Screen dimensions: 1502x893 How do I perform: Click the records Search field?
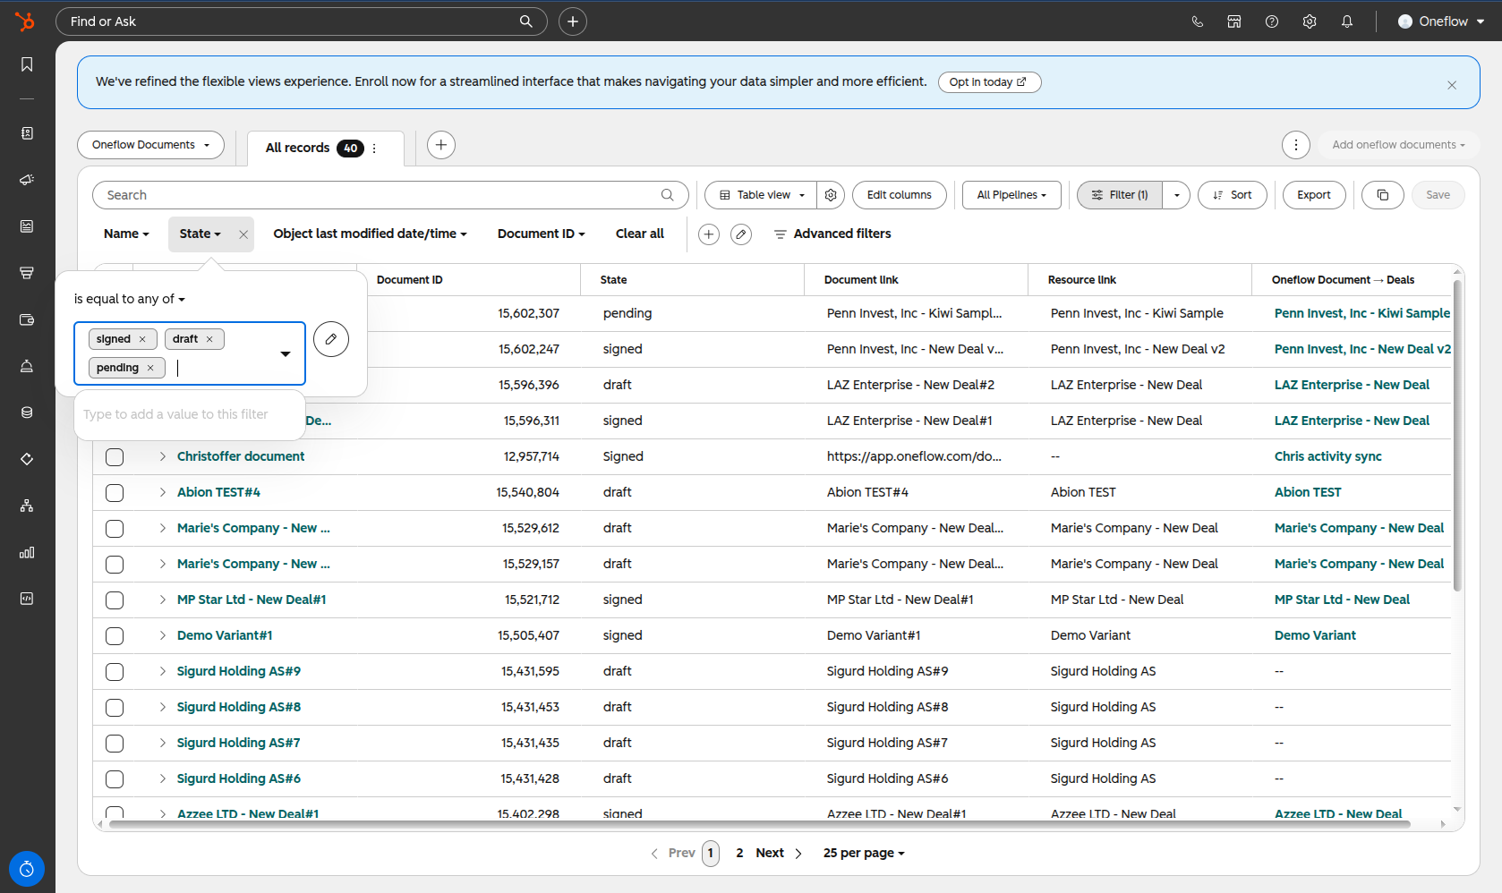(x=390, y=195)
